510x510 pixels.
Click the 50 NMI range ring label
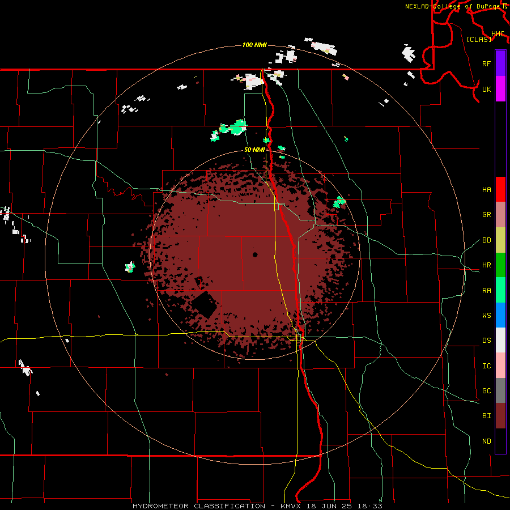(x=254, y=150)
